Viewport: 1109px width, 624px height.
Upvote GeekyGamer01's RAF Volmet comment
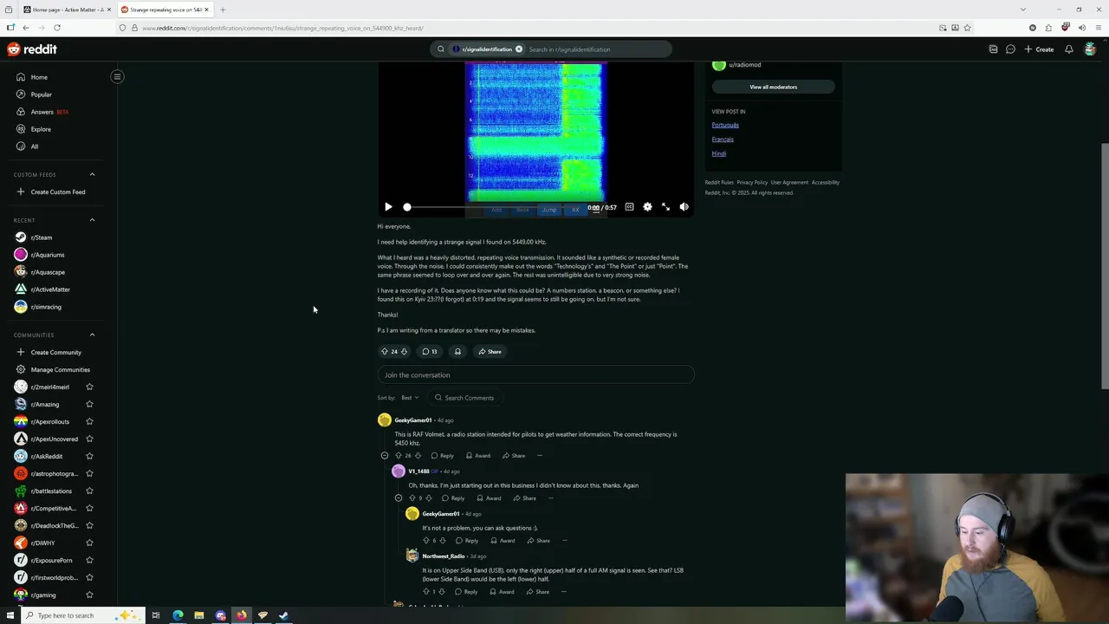click(x=399, y=456)
